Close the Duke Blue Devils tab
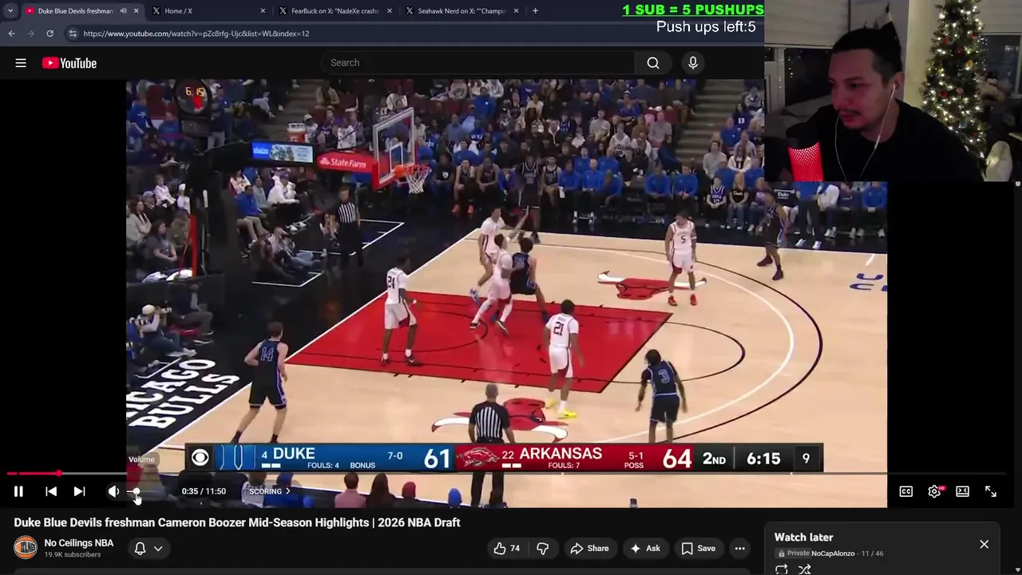Image resolution: width=1022 pixels, height=575 pixels. [136, 10]
